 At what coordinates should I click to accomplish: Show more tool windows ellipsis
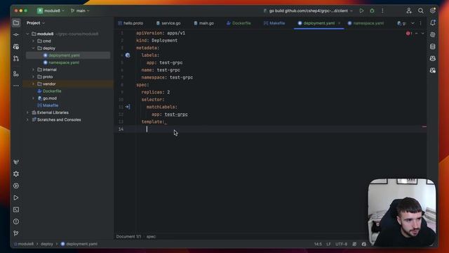(x=16, y=86)
